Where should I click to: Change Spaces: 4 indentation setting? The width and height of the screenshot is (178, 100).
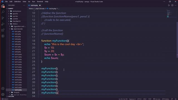click(x=132, y=99)
